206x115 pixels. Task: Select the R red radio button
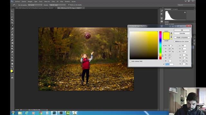click(x=164, y=55)
